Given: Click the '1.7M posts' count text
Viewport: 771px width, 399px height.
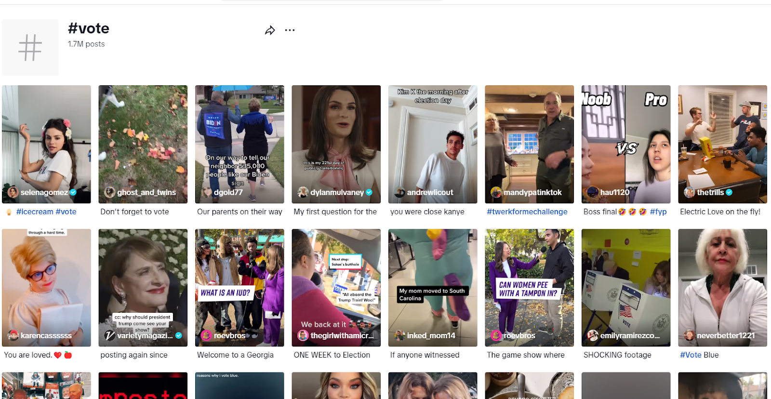Looking at the screenshot, I should pyautogui.click(x=86, y=44).
